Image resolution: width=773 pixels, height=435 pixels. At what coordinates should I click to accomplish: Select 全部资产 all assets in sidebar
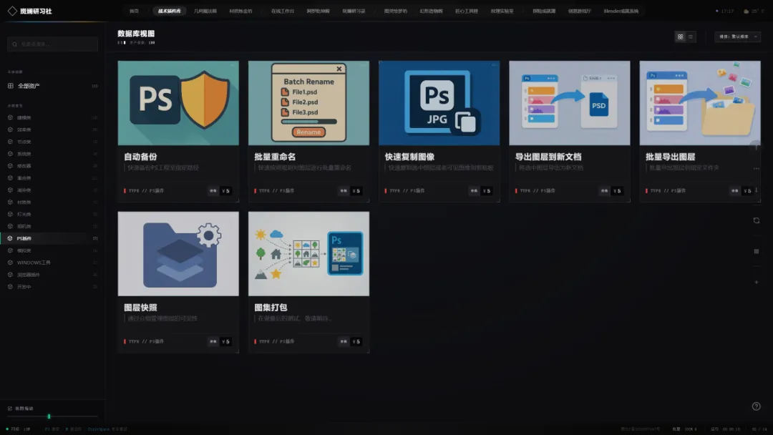click(x=52, y=86)
